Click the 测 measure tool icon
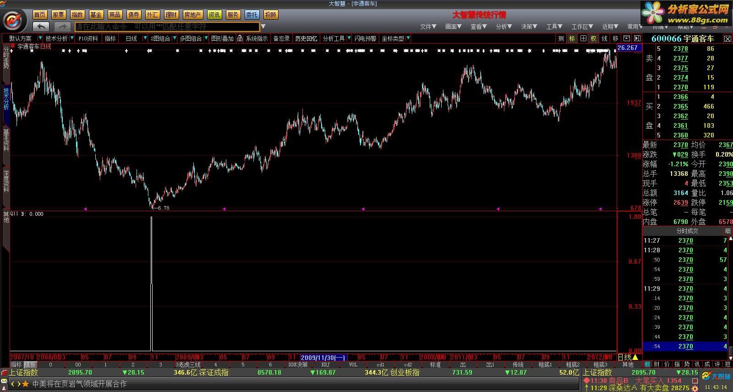 [x=561, y=38]
